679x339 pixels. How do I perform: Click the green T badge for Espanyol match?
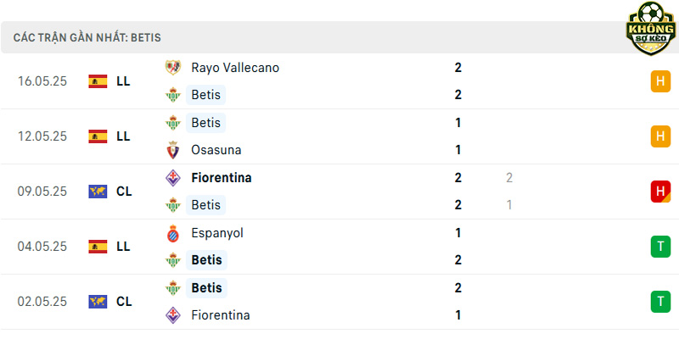tap(660, 247)
